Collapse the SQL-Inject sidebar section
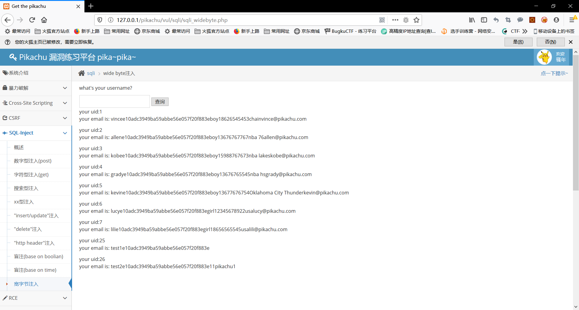The height and width of the screenshot is (310, 579). click(x=36, y=133)
